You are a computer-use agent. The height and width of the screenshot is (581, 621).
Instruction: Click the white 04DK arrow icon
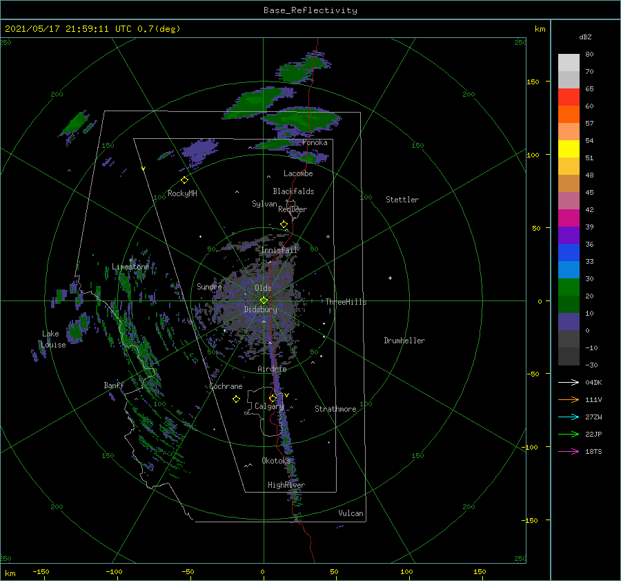click(x=569, y=382)
